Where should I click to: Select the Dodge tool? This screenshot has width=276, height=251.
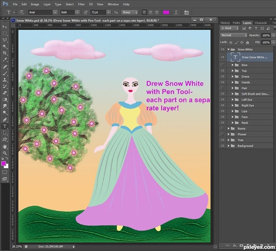click(5, 113)
